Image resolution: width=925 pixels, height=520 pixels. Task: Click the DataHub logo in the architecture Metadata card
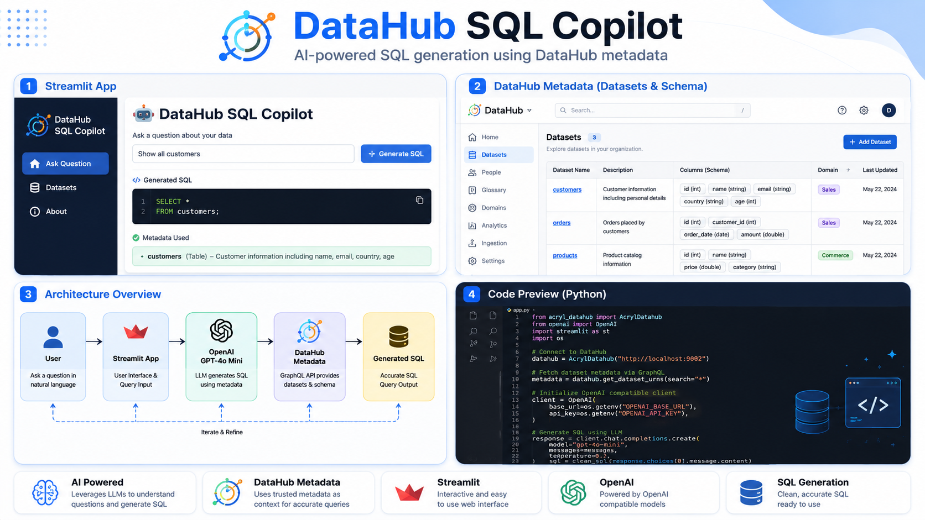pos(309,332)
